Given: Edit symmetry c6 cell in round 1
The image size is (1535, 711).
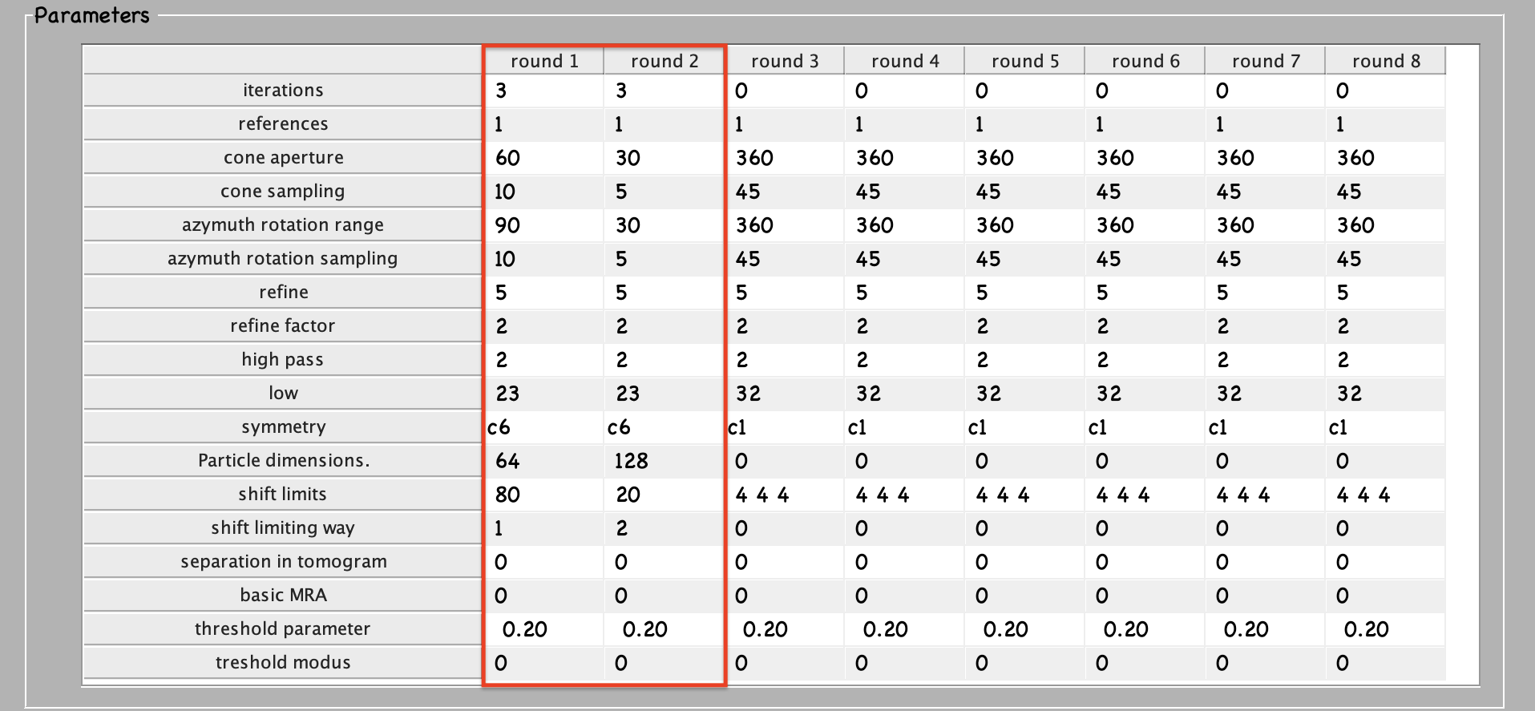Looking at the screenshot, I should (x=544, y=427).
